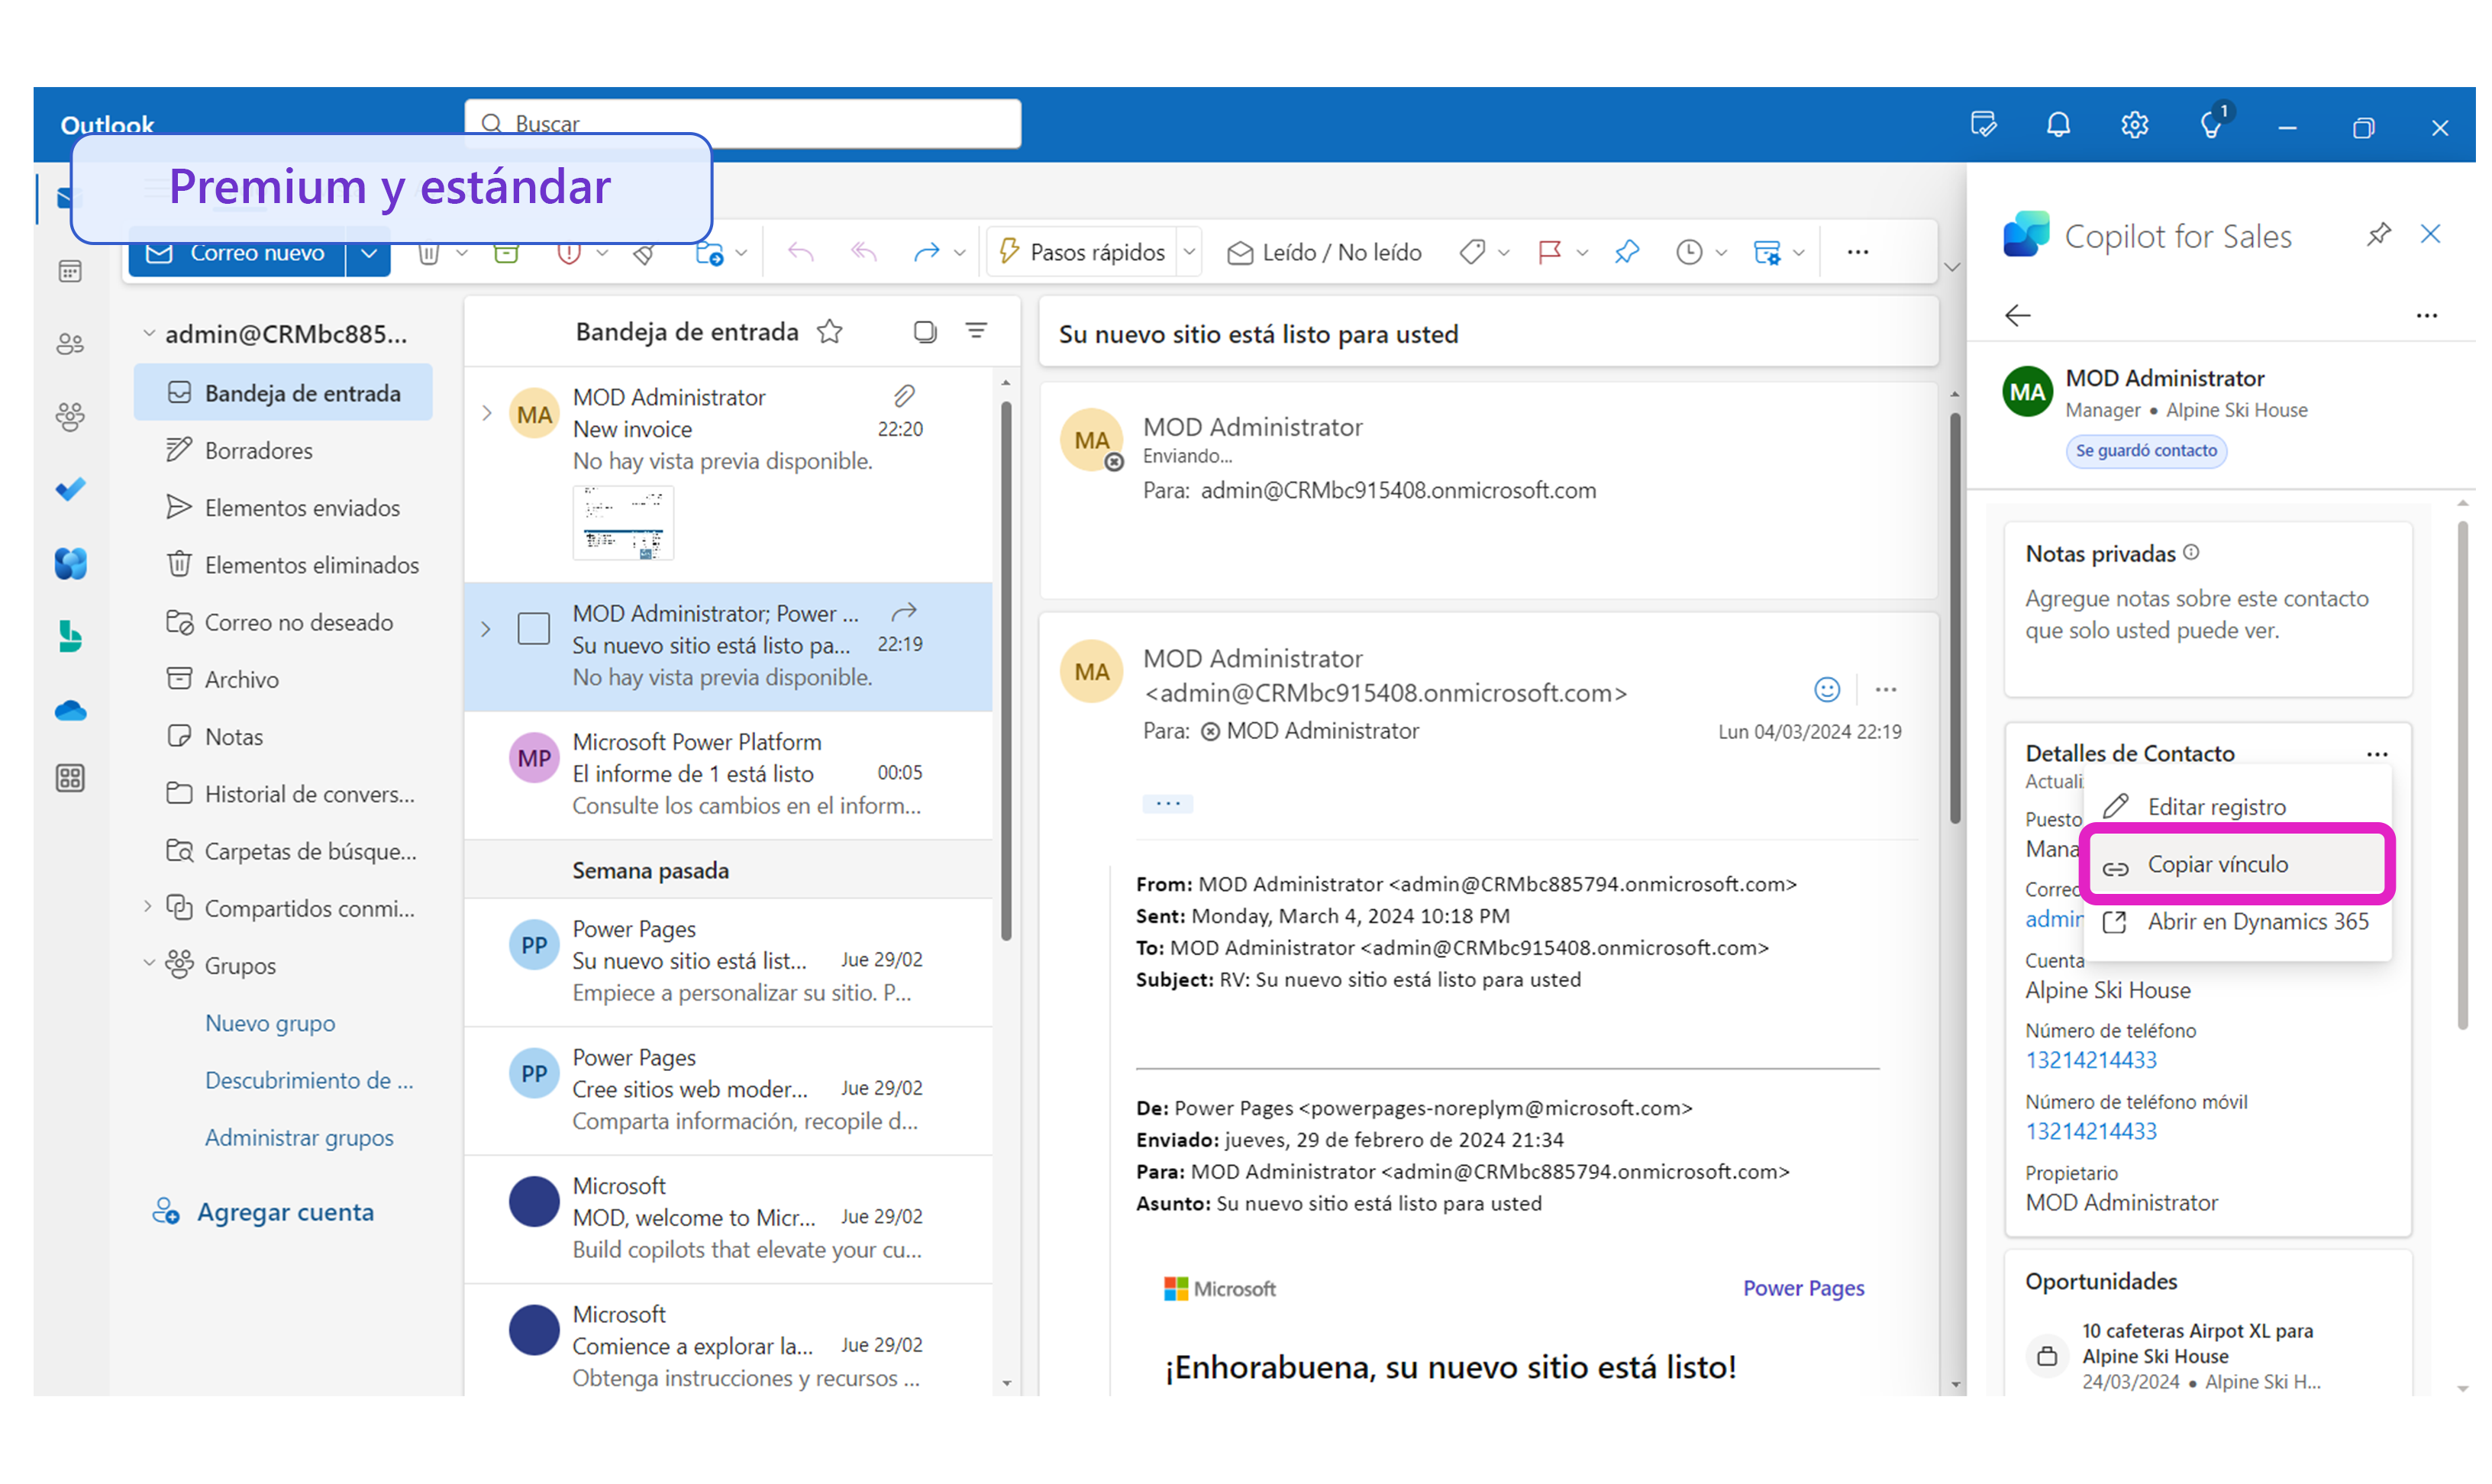This screenshot has height=1484, width=2492.
Task: Collapse the Grupos section
Action: (148, 964)
